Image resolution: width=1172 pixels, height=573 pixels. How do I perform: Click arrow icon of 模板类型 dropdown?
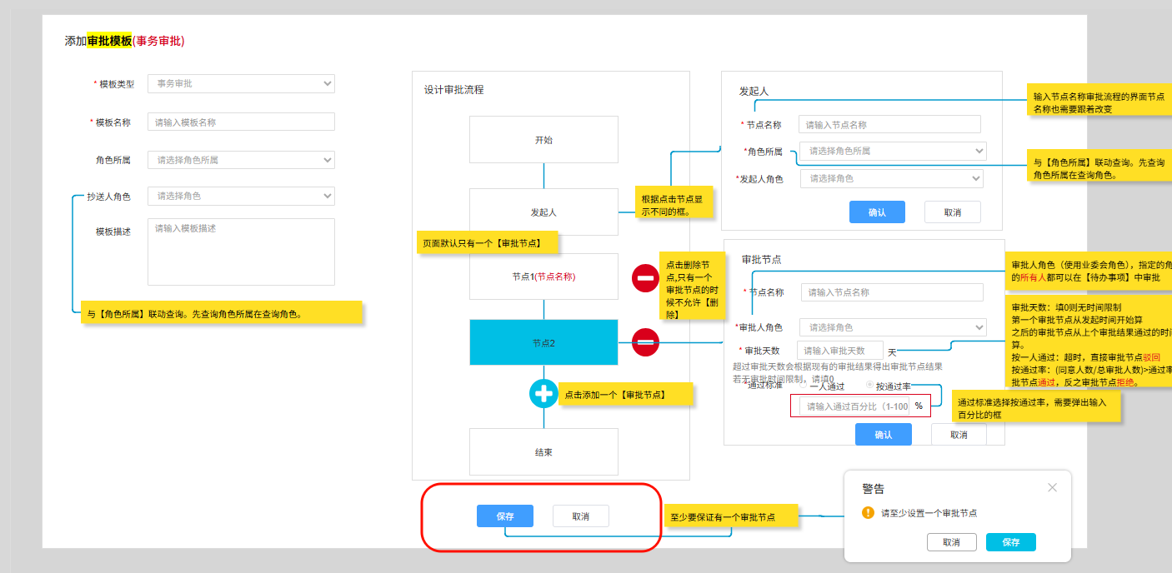pos(326,83)
